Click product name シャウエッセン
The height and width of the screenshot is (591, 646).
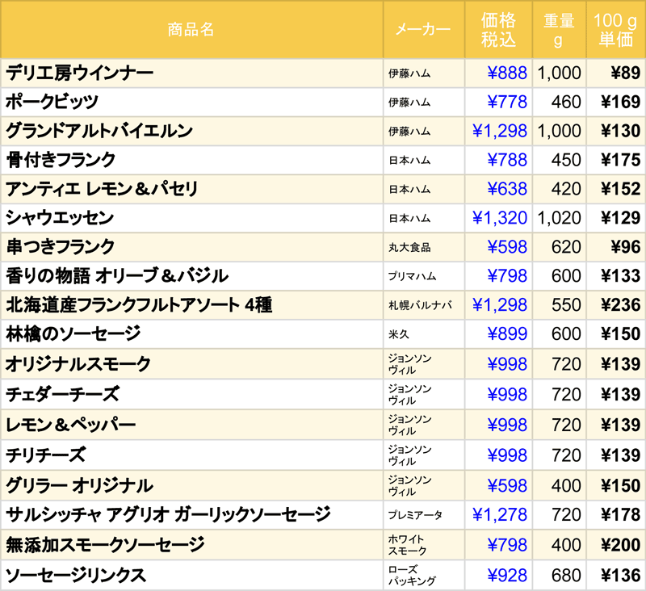click(60, 218)
